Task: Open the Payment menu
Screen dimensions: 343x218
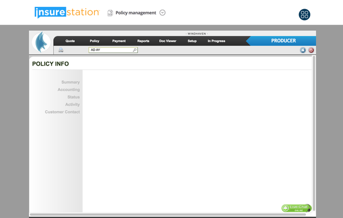Action: [119, 41]
